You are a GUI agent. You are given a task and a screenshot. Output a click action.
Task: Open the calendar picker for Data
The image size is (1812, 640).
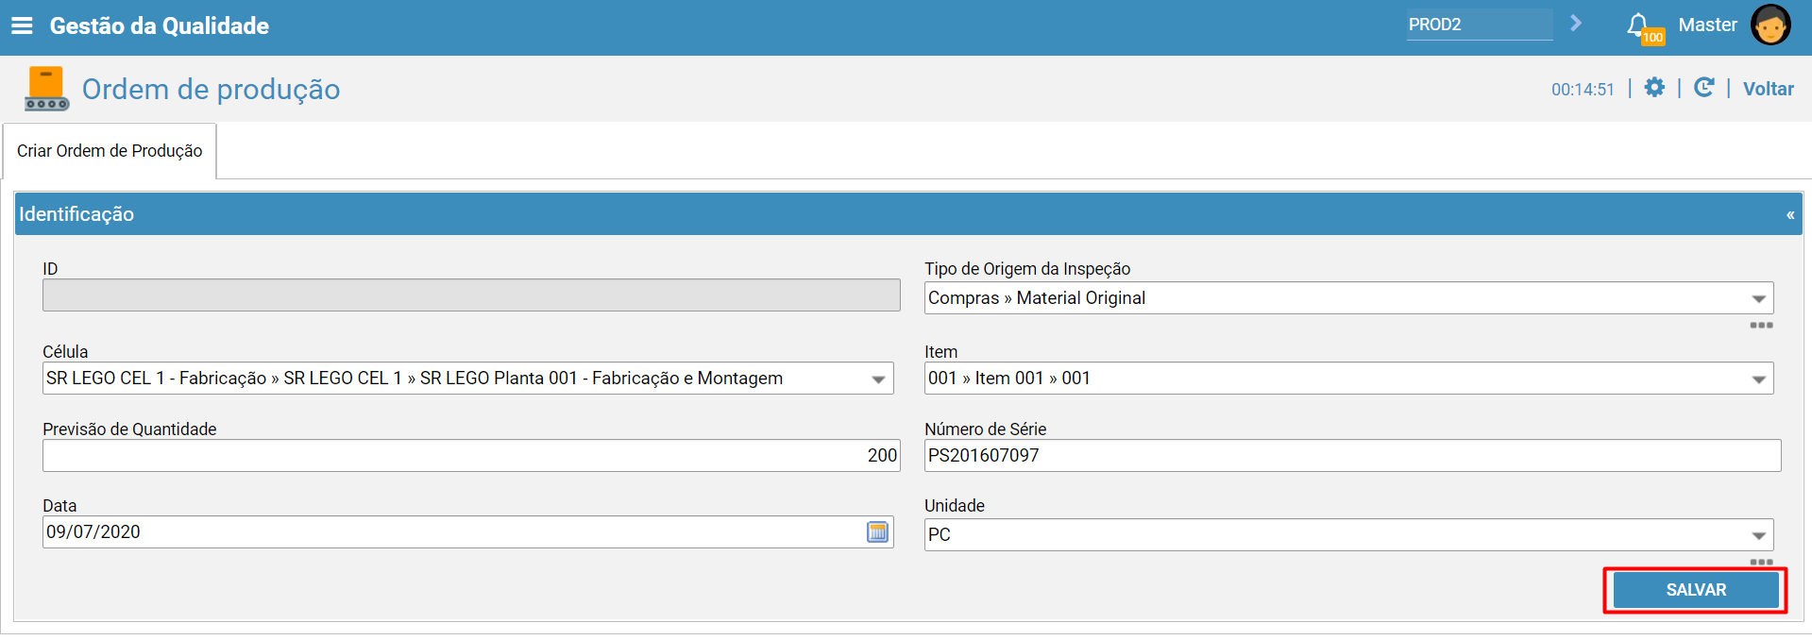tap(878, 531)
